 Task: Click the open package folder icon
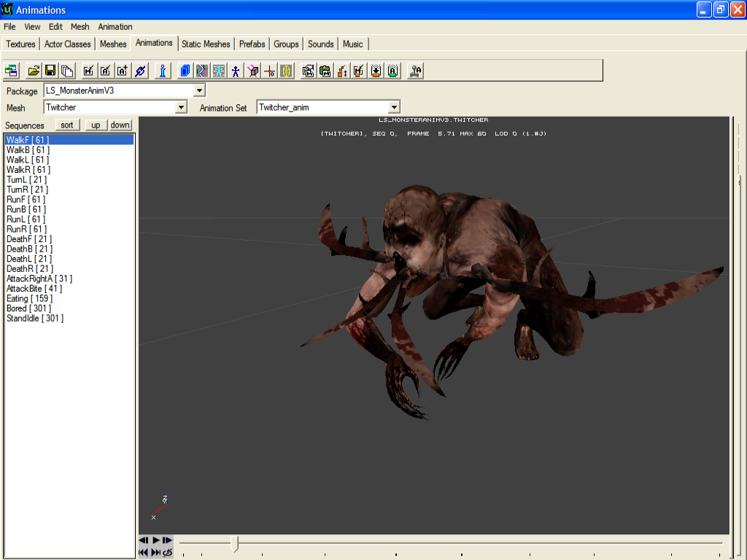pos(34,71)
